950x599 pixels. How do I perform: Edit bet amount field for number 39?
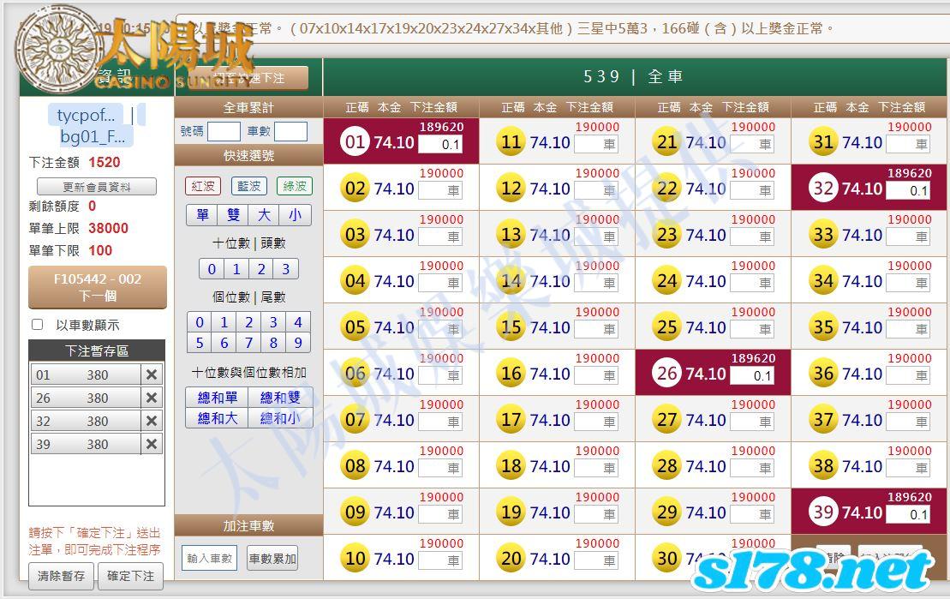click(x=907, y=515)
